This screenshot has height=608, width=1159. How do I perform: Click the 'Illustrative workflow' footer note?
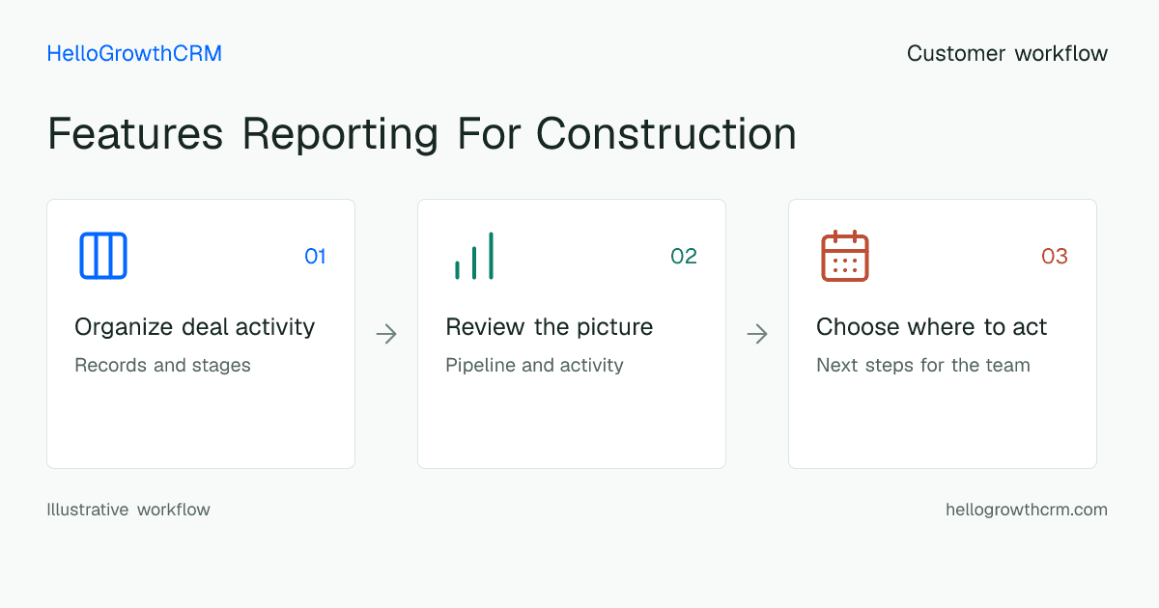(128, 510)
